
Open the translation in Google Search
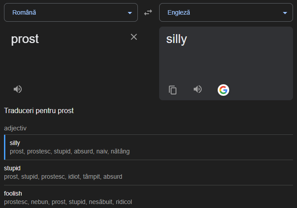click(x=223, y=90)
